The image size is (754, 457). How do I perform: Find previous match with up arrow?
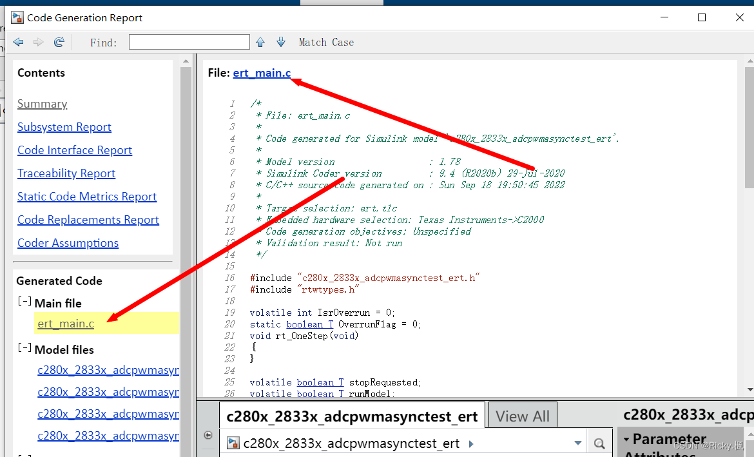[260, 43]
